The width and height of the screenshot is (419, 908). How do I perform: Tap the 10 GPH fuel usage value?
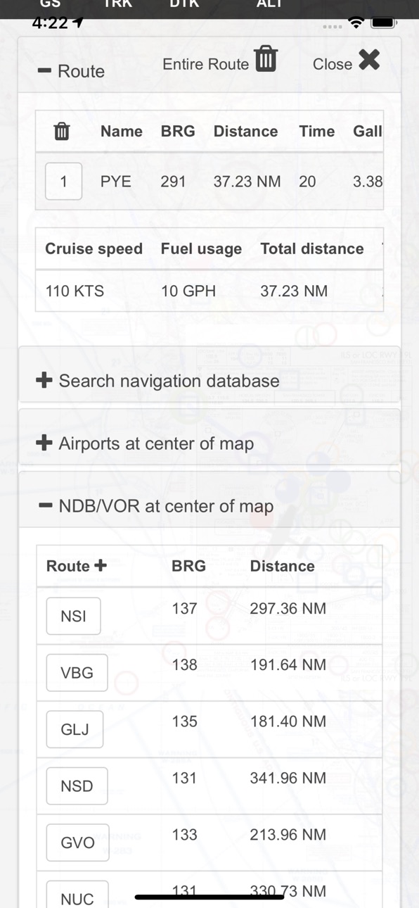188,291
